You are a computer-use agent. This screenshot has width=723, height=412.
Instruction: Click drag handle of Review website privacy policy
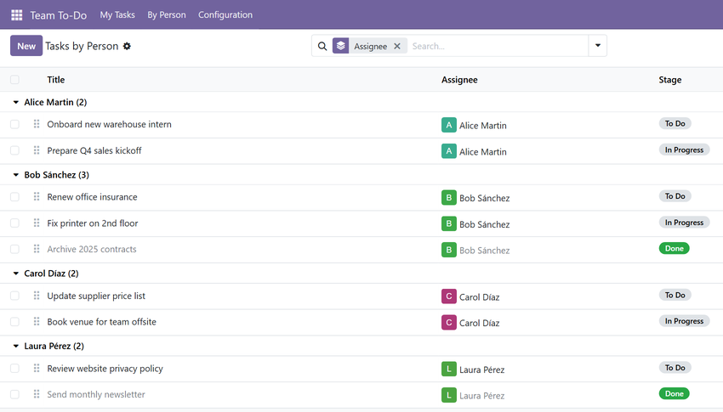tap(37, 369)
